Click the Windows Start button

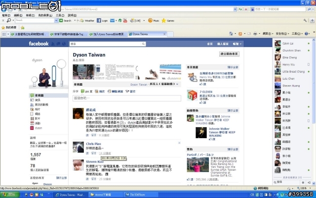click(10, 195)
